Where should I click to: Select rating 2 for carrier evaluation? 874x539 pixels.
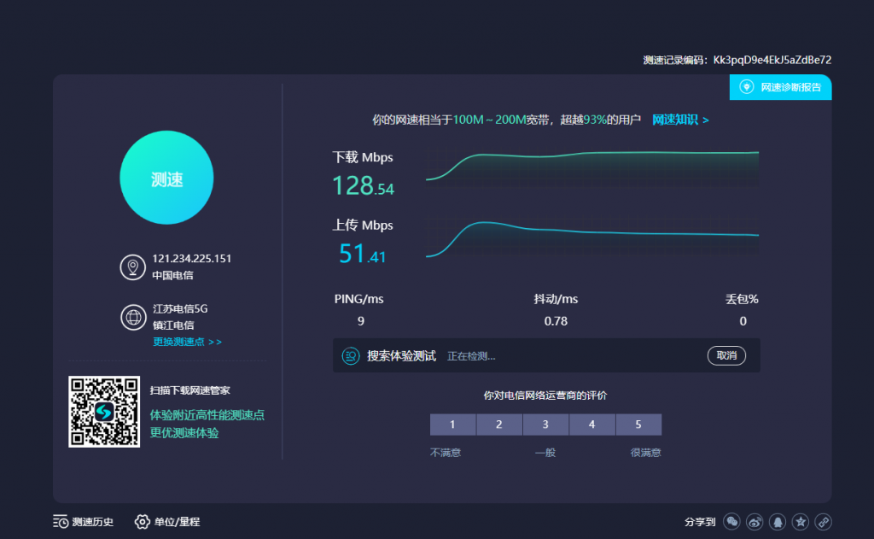498,425
